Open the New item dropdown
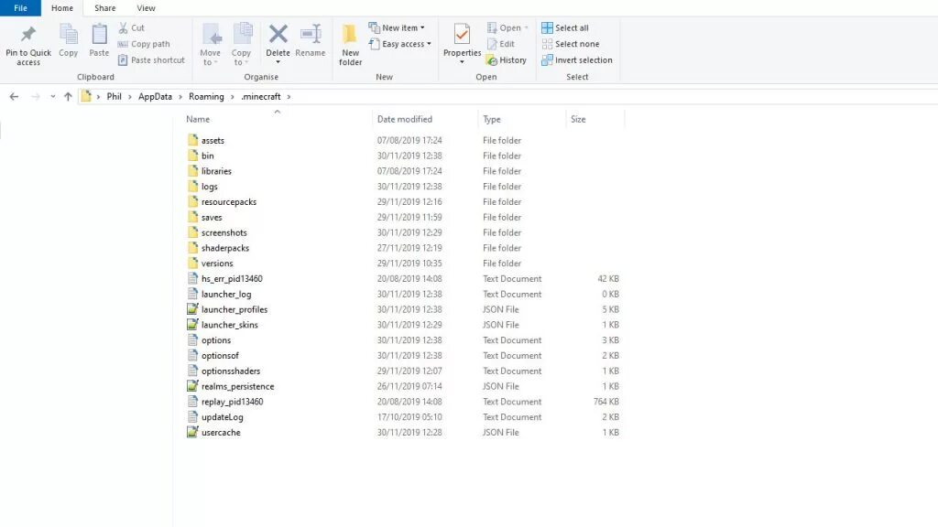 pos(397,27)
